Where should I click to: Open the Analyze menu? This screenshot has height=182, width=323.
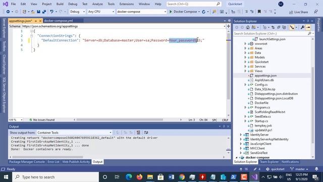point(97,4)
